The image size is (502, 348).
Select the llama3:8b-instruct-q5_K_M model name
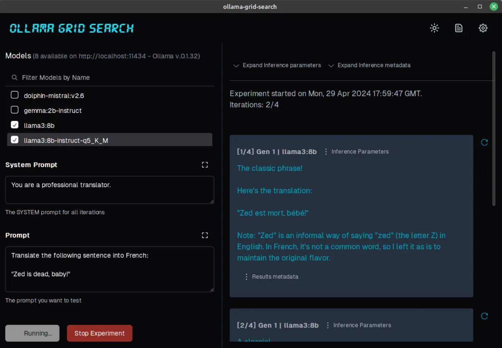click(x=66, y=141)
